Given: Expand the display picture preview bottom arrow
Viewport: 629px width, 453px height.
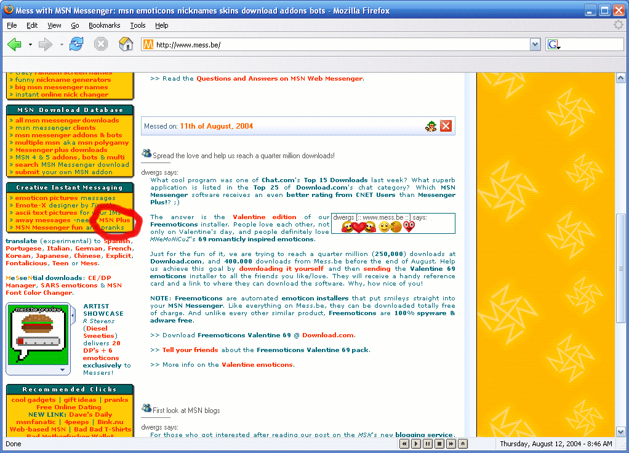Looking at the screenshot, I should (62, 370).
